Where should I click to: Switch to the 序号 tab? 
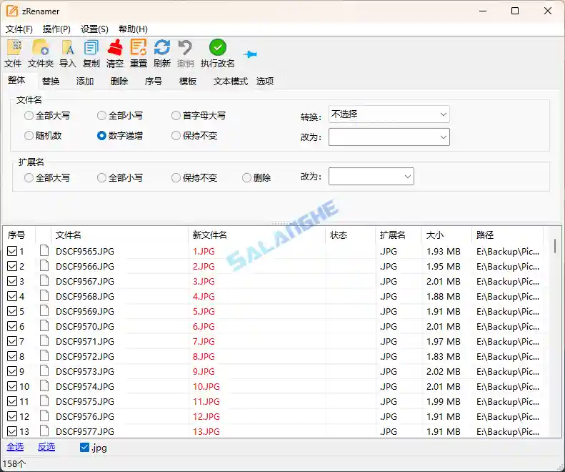click(154, 82)
